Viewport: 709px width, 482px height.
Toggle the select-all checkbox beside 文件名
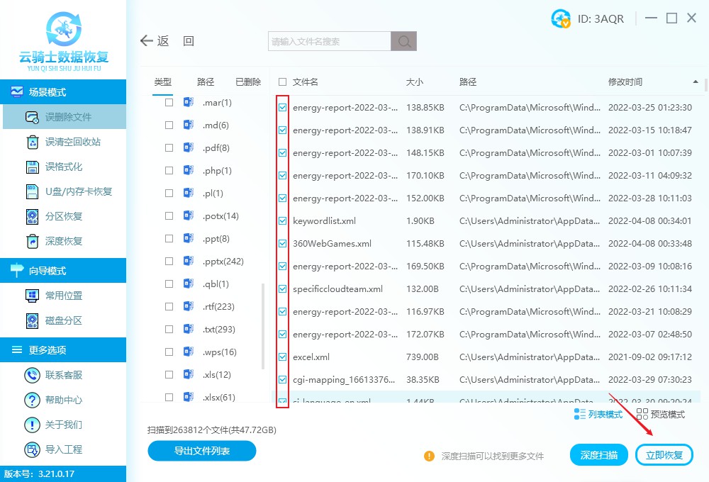tap(281, 82)
